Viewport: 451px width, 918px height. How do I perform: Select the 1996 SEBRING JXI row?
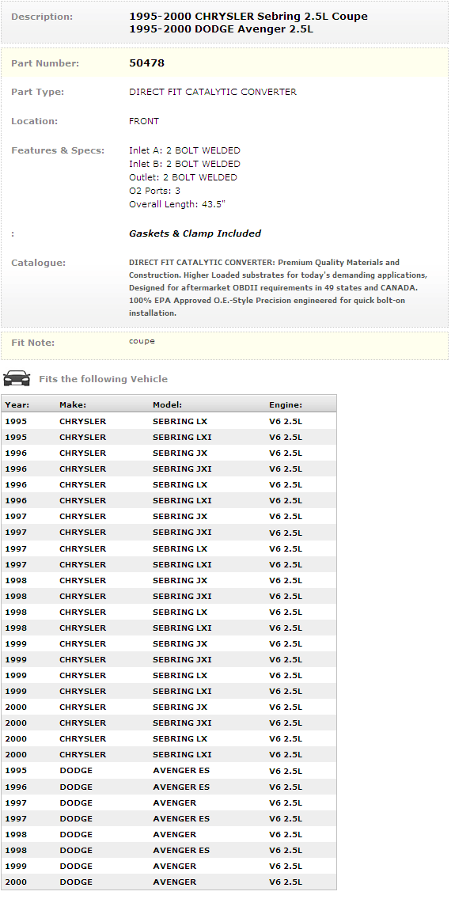click(x=169, y=468)
